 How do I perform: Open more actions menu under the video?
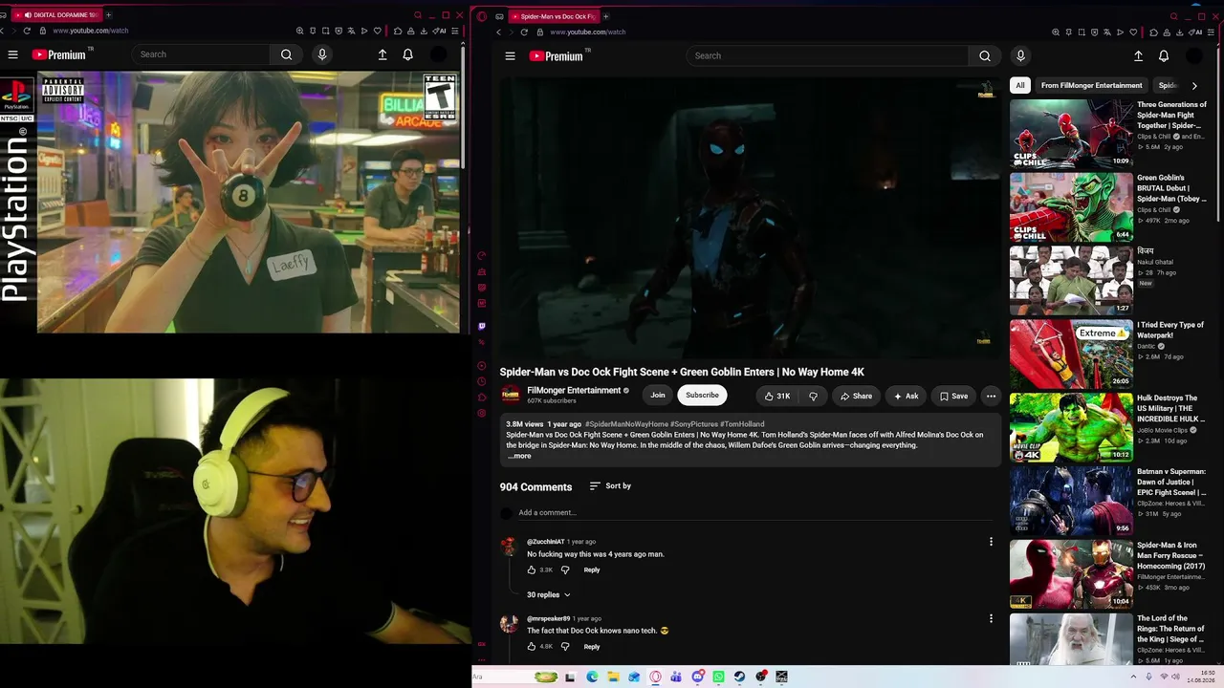click(x=991, y=396)
